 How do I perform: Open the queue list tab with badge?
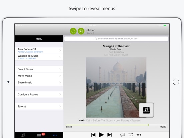(x=39, y=136)
